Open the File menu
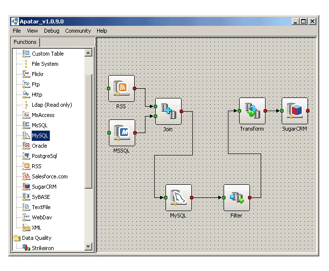This screenshot has width=329, height=271. pos(17,31)
